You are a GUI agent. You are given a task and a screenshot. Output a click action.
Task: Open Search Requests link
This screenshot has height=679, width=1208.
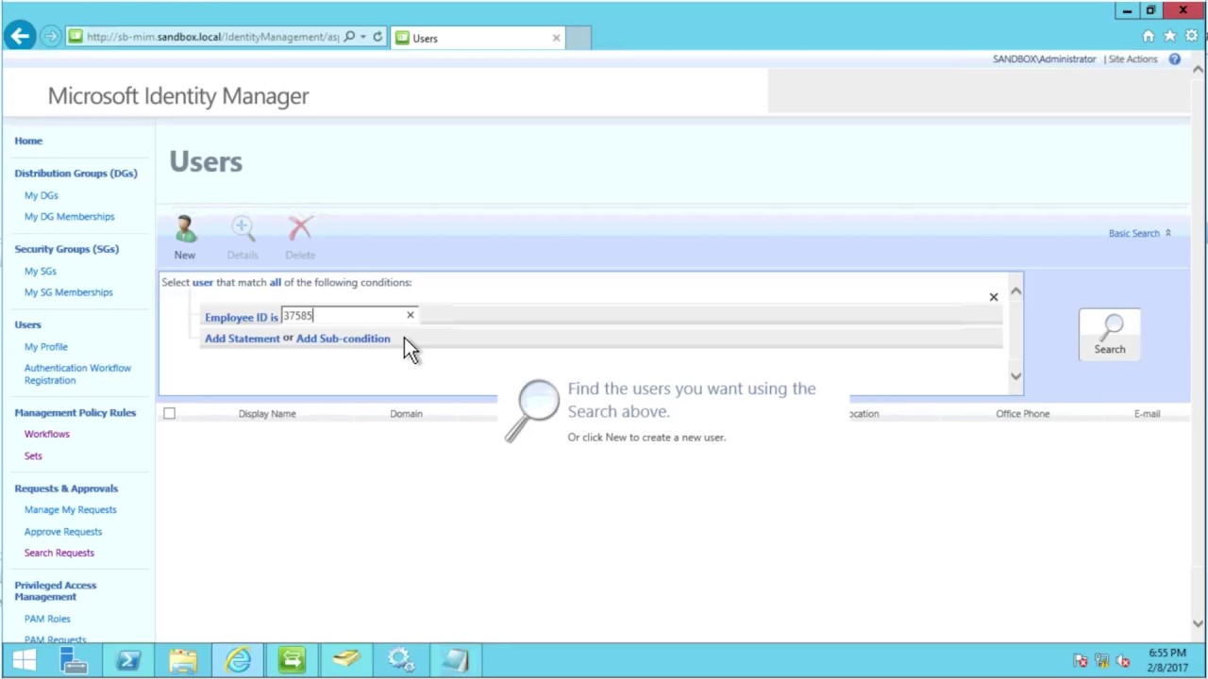tap(59, 553)
